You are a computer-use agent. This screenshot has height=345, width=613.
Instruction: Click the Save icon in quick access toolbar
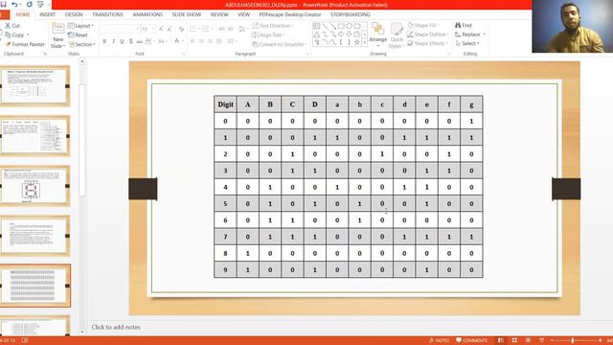[3, 4]
